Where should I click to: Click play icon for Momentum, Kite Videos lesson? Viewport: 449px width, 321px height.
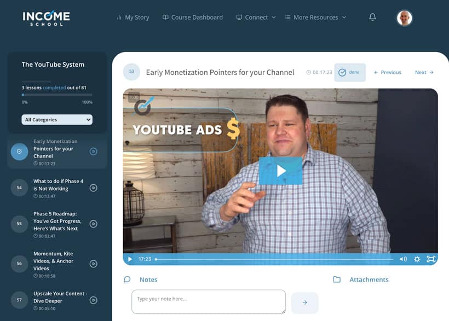93,264
